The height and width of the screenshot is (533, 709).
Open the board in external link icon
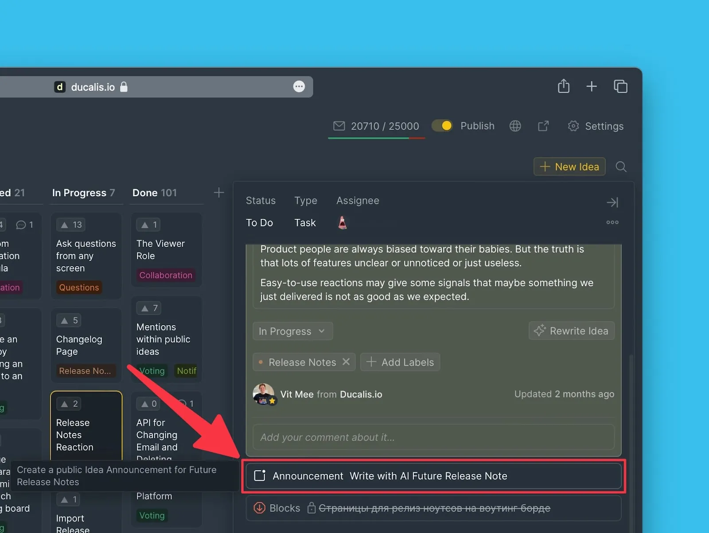click(543, 126)
